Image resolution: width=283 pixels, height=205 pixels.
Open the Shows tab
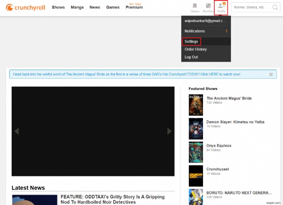(58, 7)
